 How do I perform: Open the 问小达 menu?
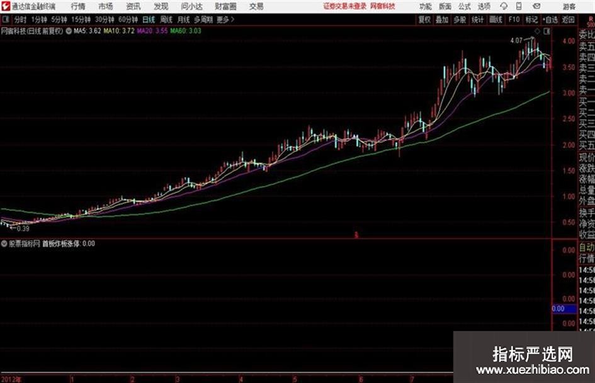pyautogui.click(x=191, y=6)
